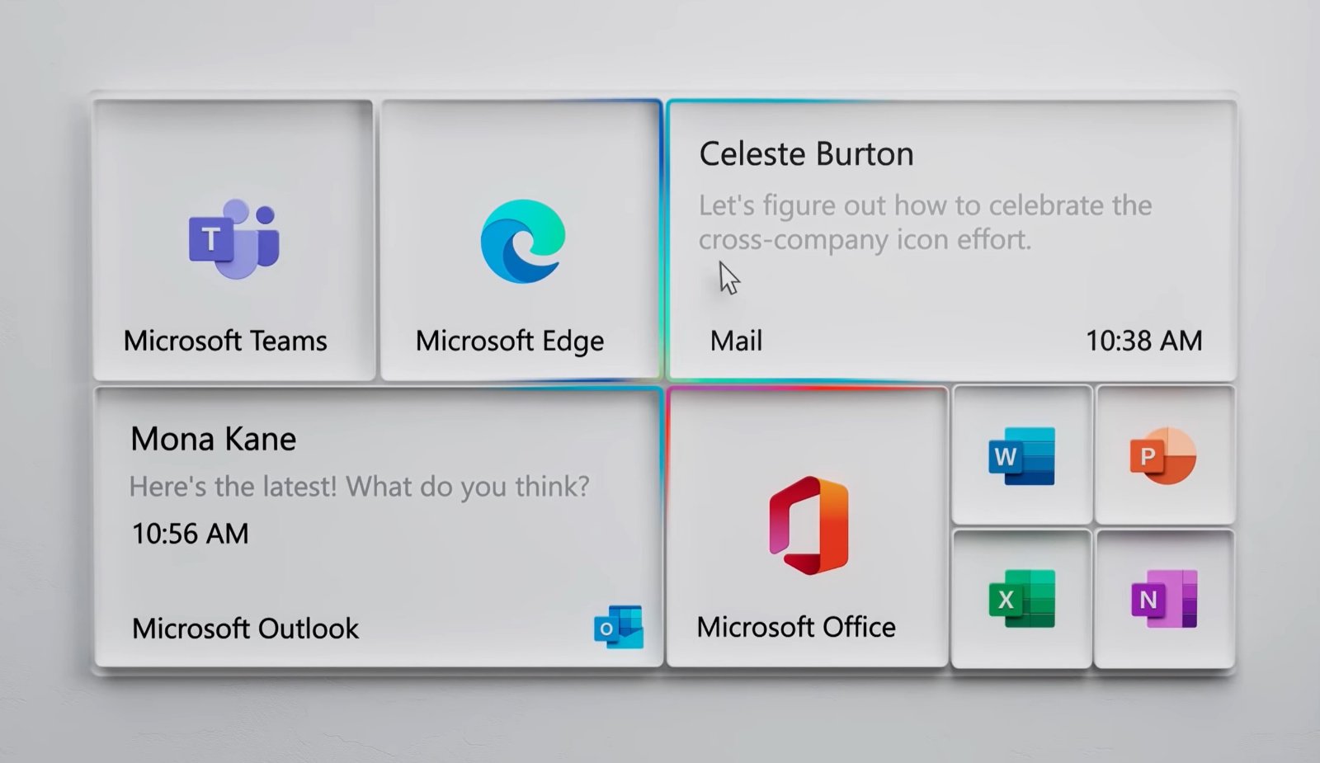
Task: Open the Microsoft Teams icon
Action: 234,239
